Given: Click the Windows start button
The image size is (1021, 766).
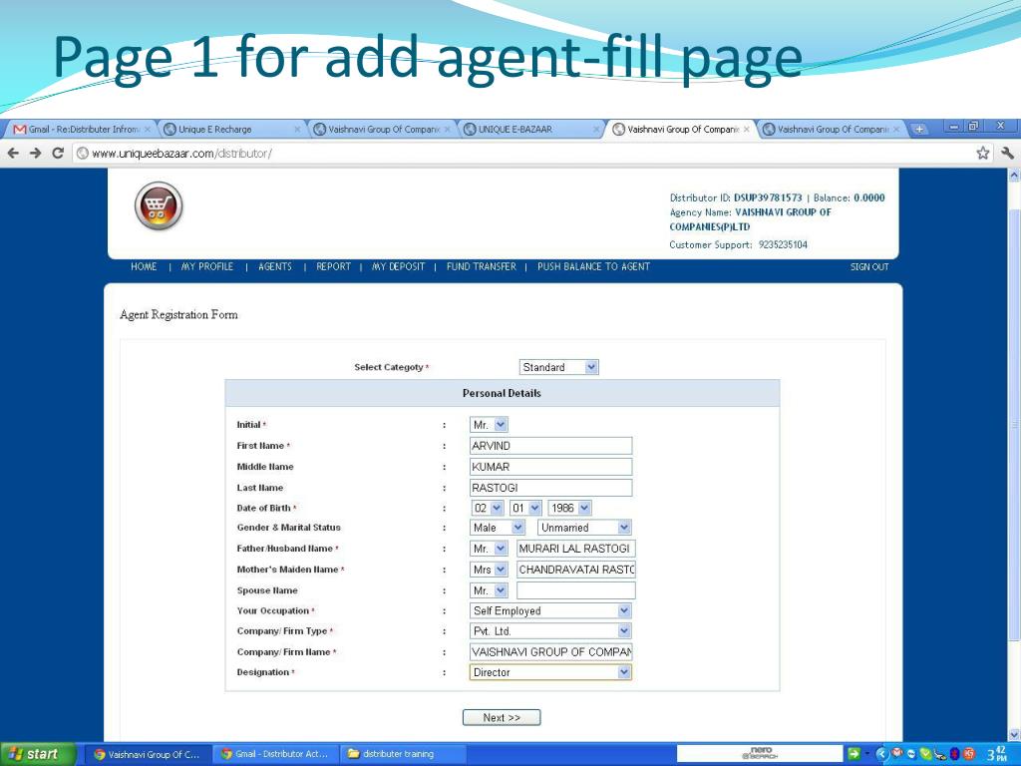Looking at the screenshot, I should [x=36, y=754].
